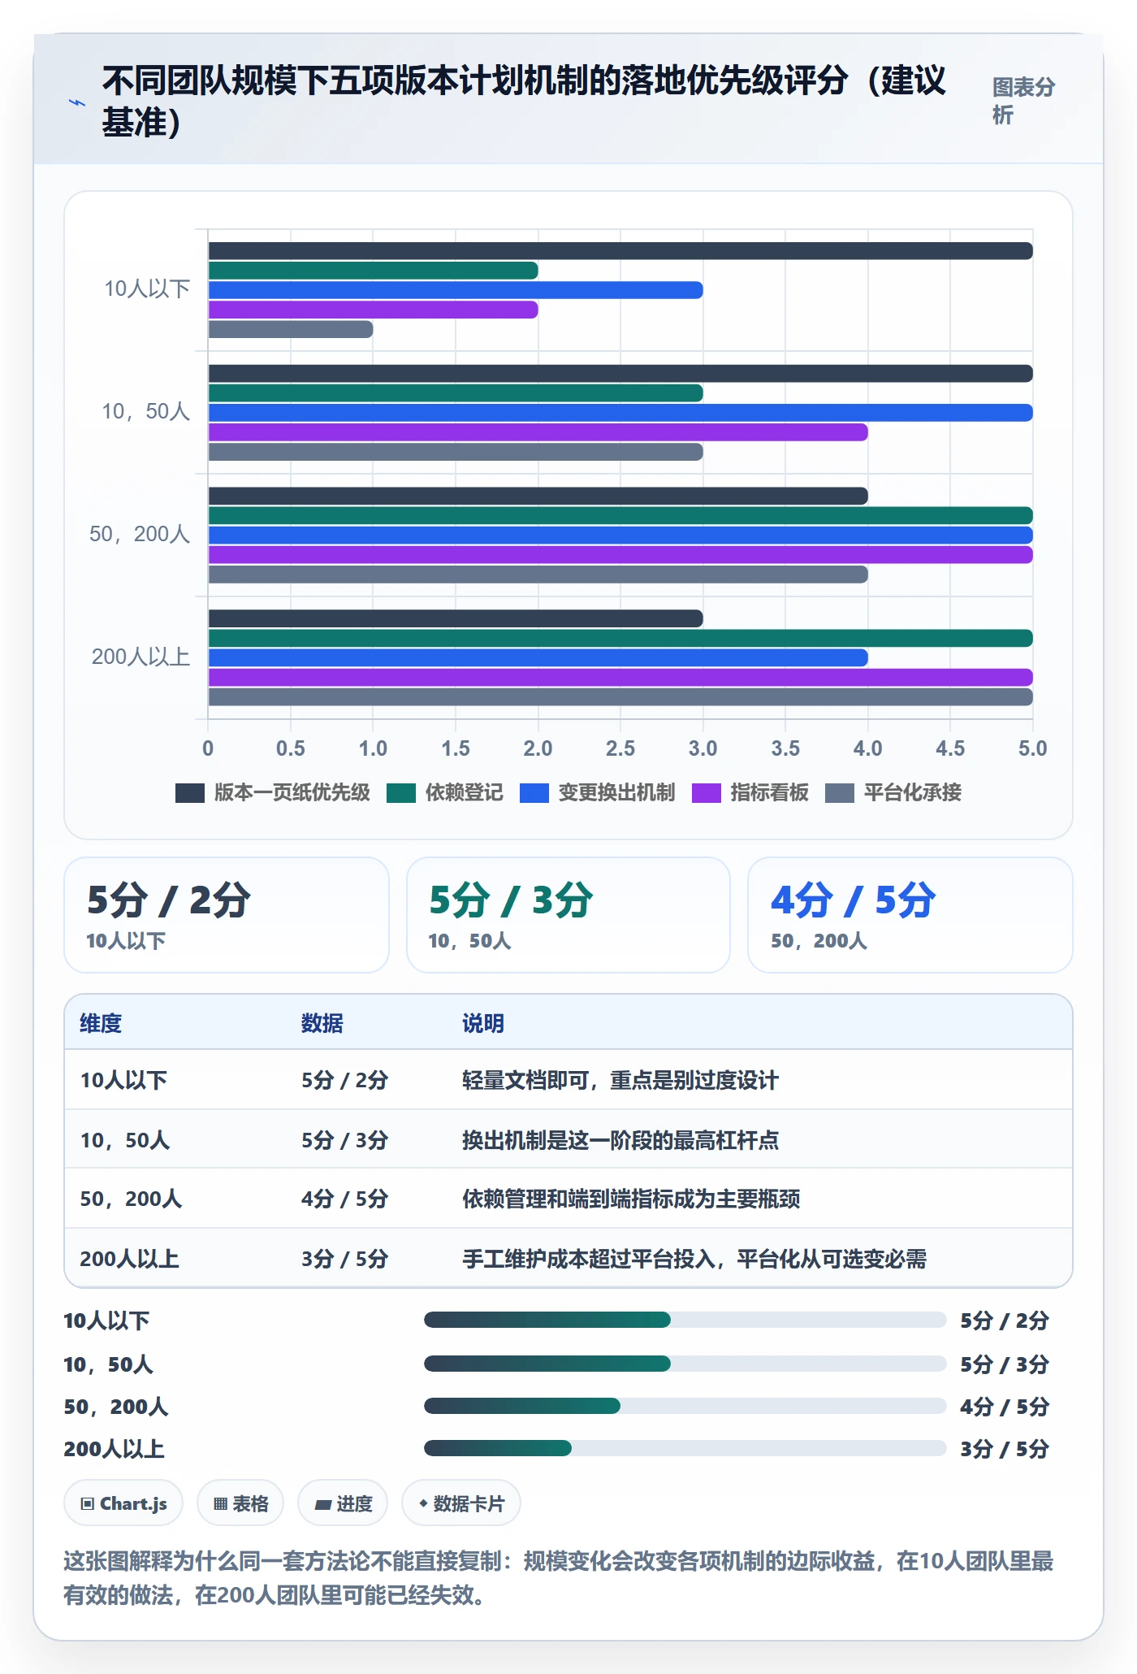Image resolution: width=1137 pixels, height=1674 pixels.
Task: Click the 2.5 x-axis tick label
Action: 620,748
